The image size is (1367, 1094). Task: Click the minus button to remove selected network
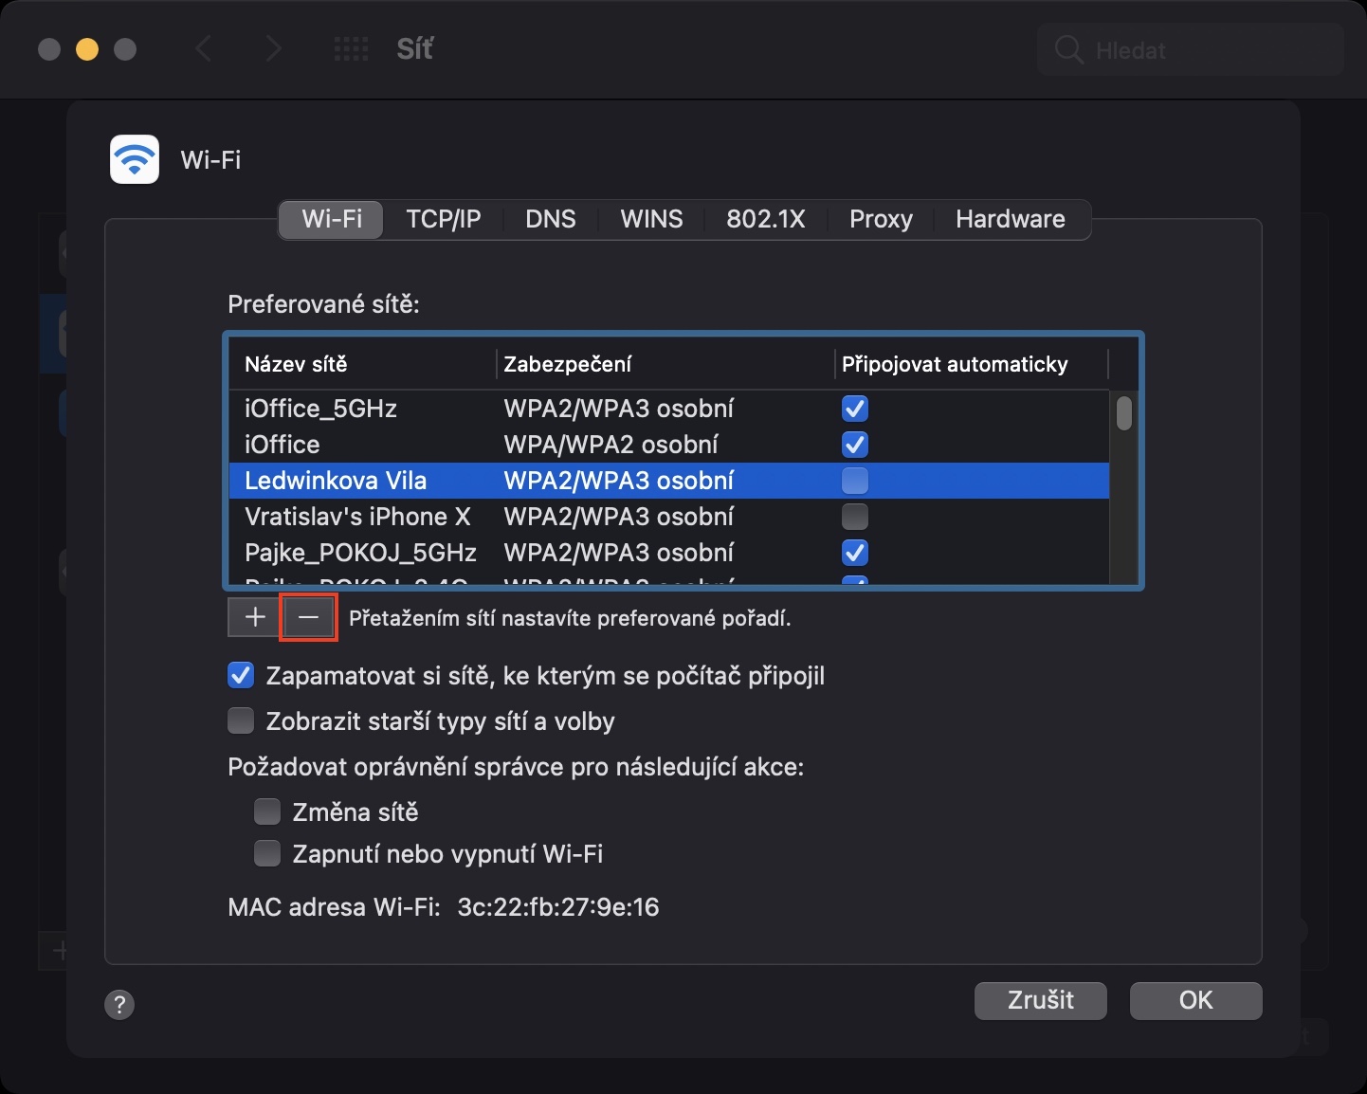(x=308, y=617)
